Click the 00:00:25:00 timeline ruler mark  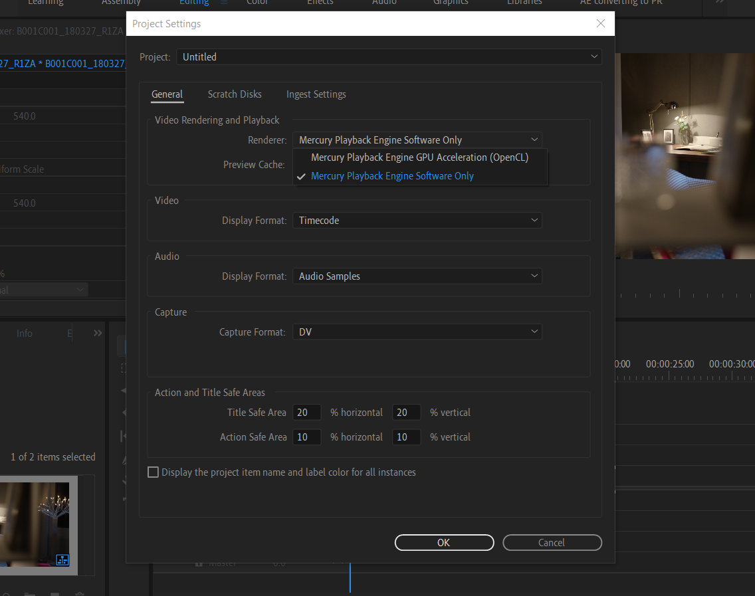670,364
